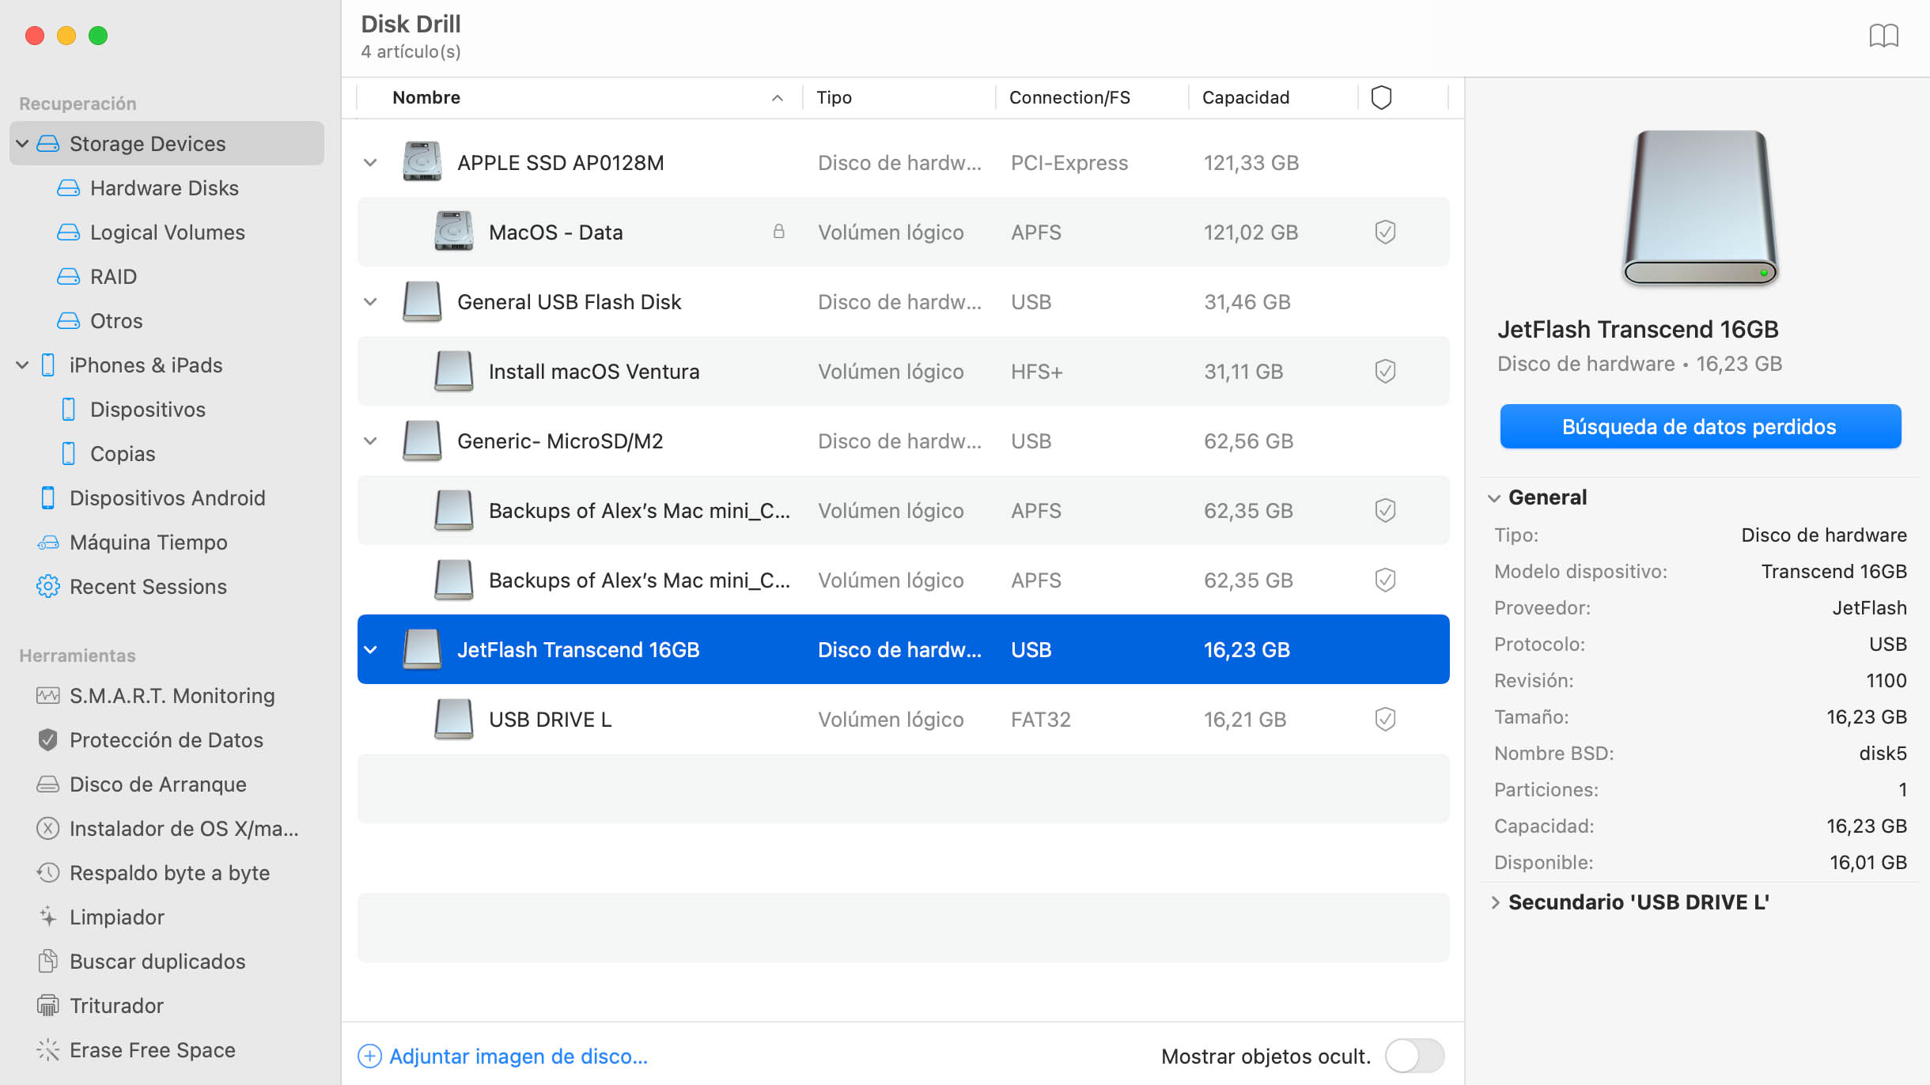The image size is (1930, 1085).
Task: Click the PCI-Express connection cell
Action: pos(1069,162)
